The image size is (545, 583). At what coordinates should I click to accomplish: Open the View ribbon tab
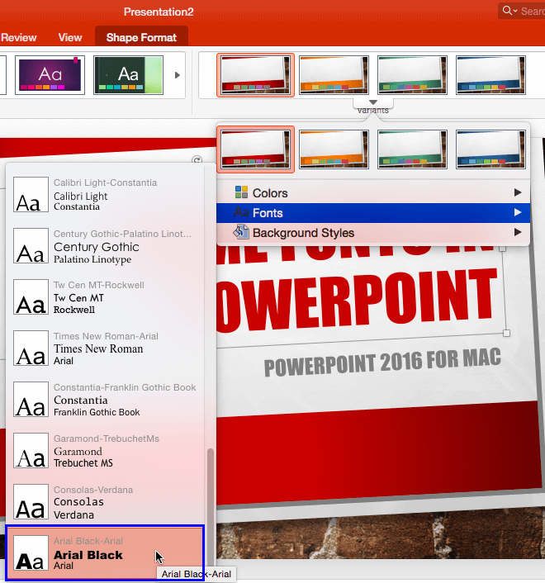[x=70, y=37]
